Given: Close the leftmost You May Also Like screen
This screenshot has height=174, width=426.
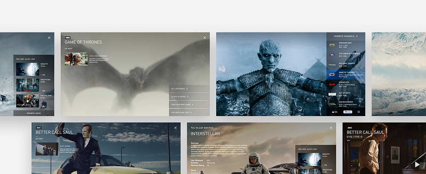Looking at the screenshot, I should pos(49,38).
